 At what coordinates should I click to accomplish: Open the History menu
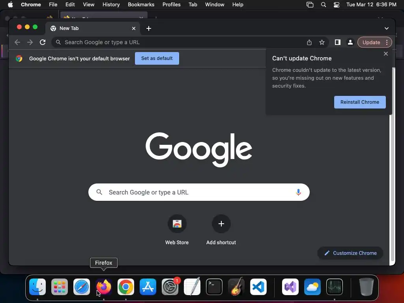pyautogui.click(x=111, y=4)
